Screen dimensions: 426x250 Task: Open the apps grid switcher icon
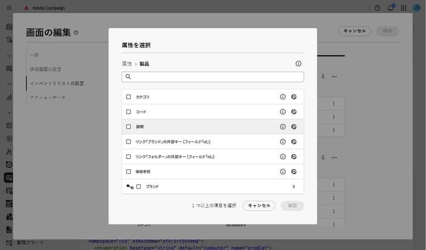point(403,8)
